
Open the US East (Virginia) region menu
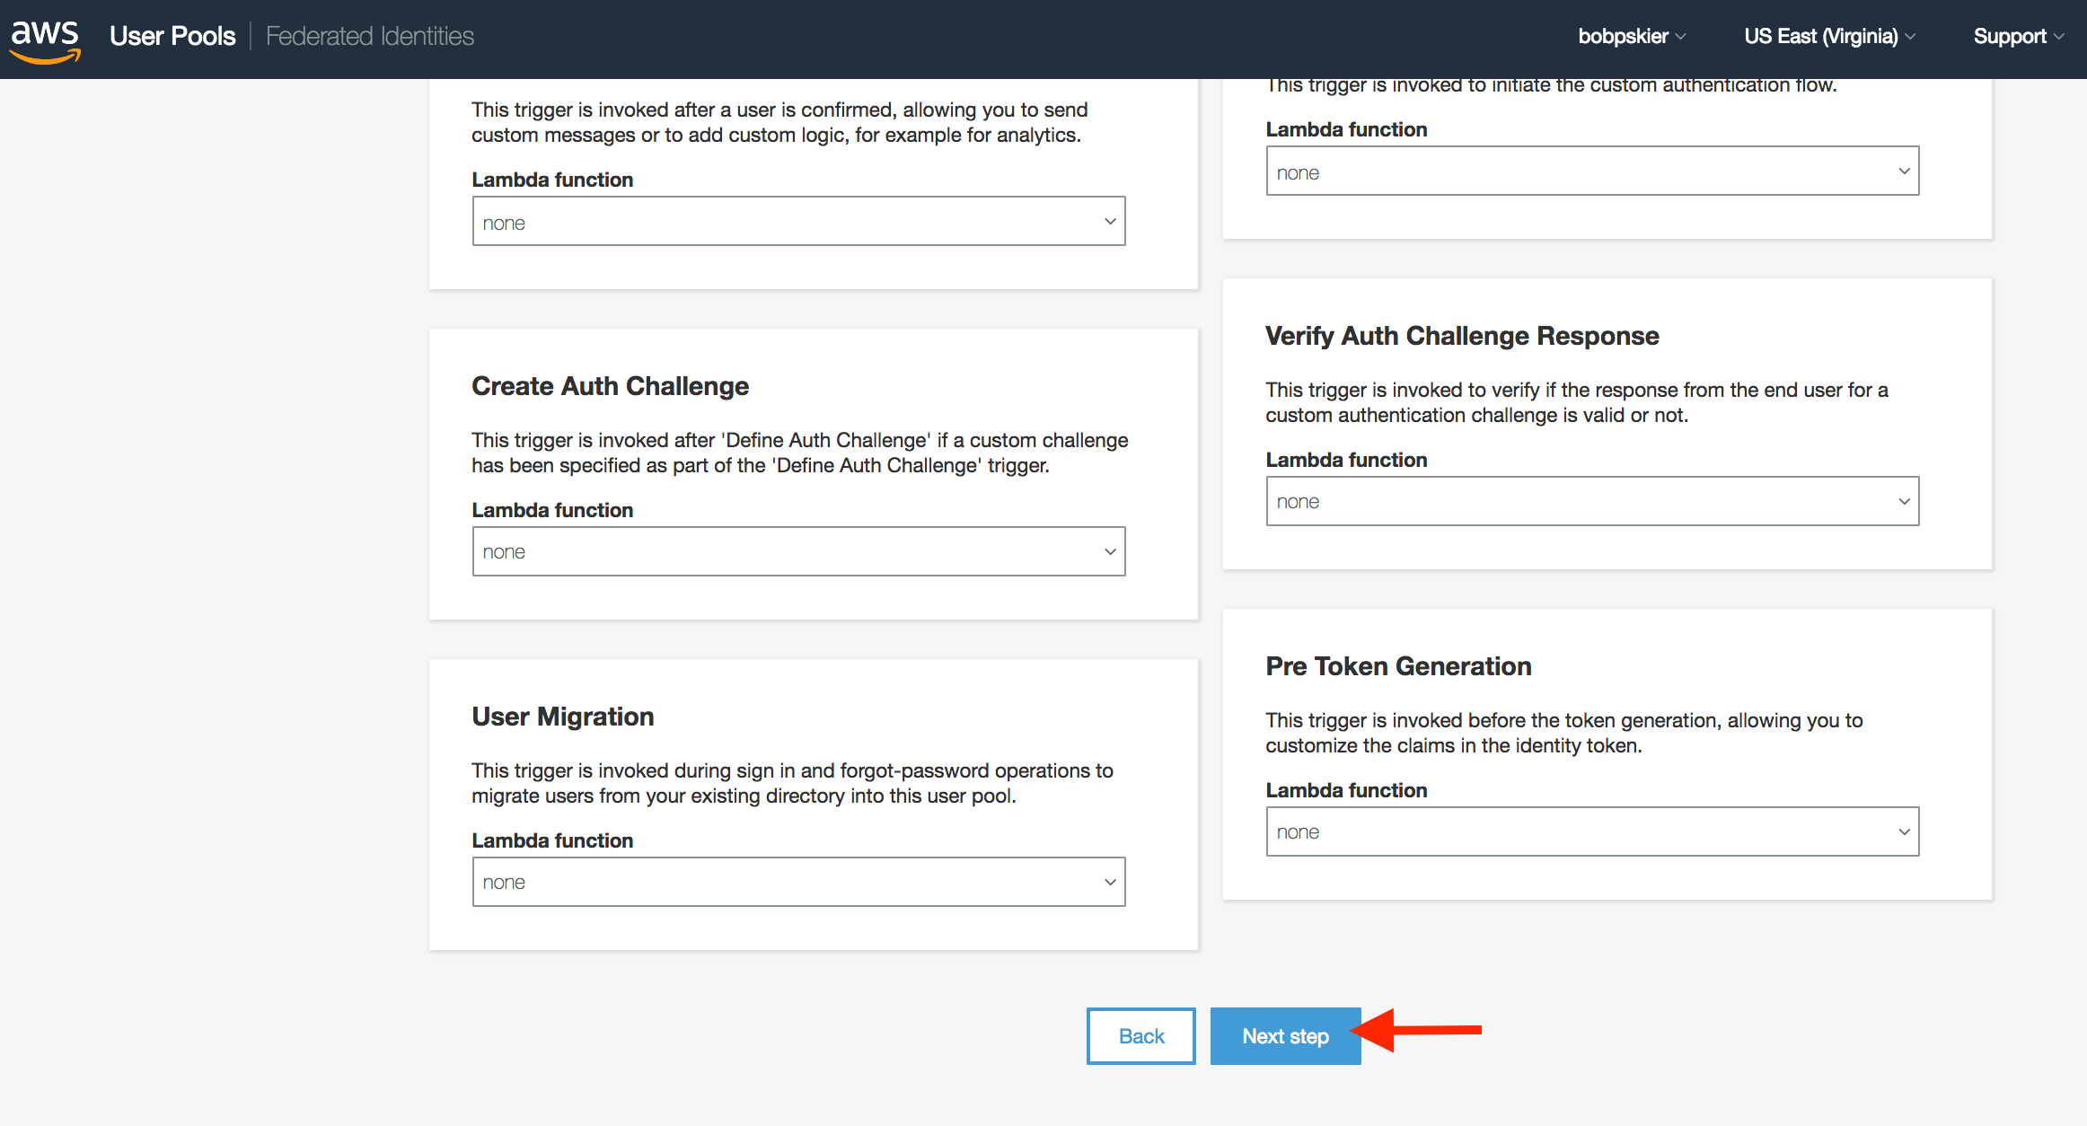[1829, 36]
